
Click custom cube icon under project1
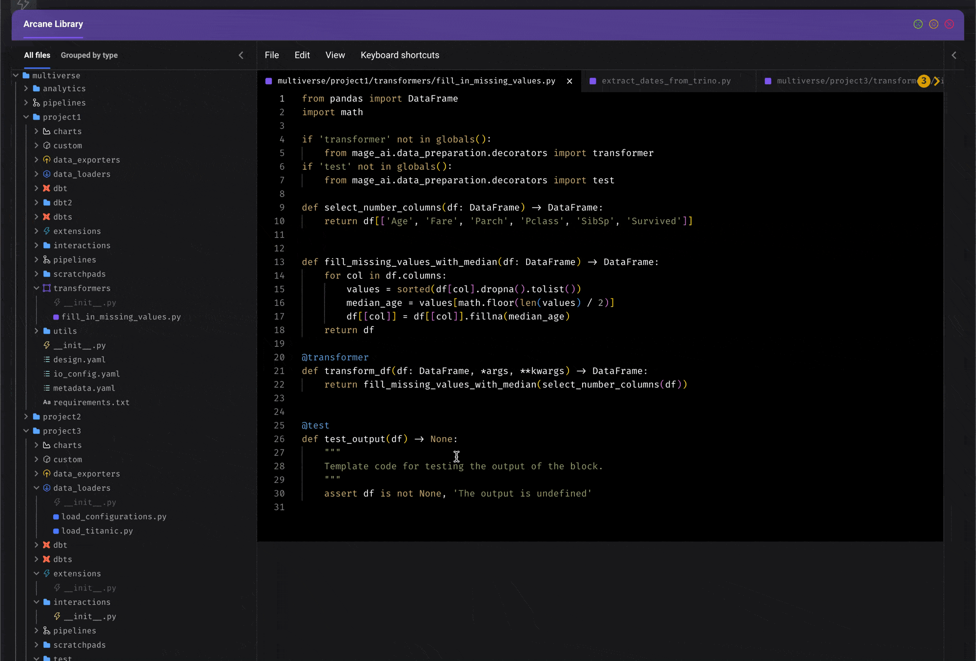pos(47,145)
